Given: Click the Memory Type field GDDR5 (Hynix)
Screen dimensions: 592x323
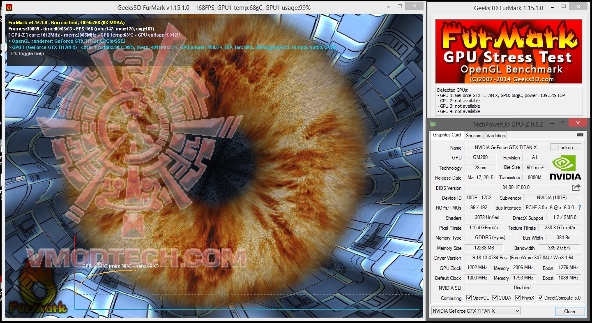Looking at the screenshot, I should [491, 238].
